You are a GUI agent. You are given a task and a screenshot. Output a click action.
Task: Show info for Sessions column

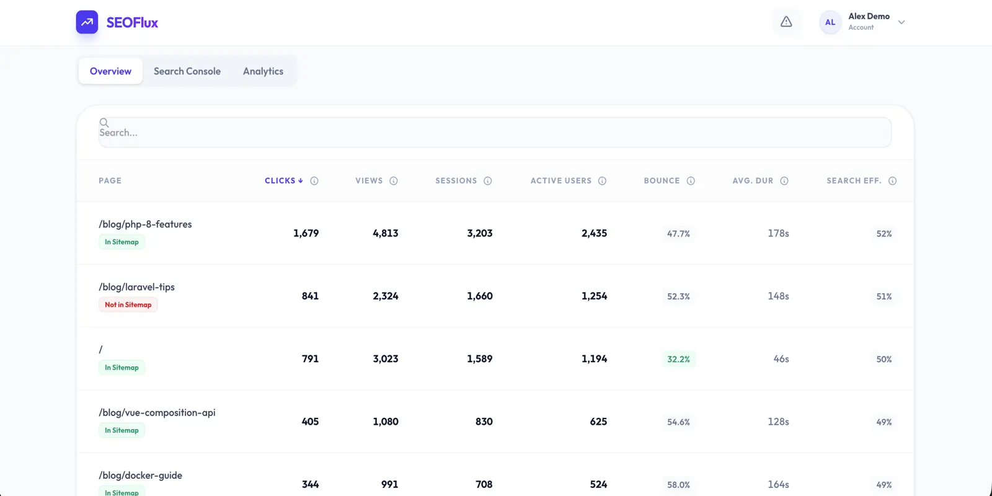click(x=488, y=181)
